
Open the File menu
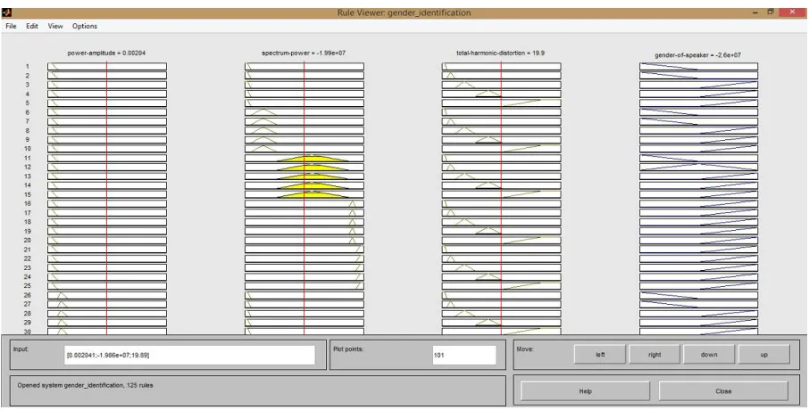point(11,26)
